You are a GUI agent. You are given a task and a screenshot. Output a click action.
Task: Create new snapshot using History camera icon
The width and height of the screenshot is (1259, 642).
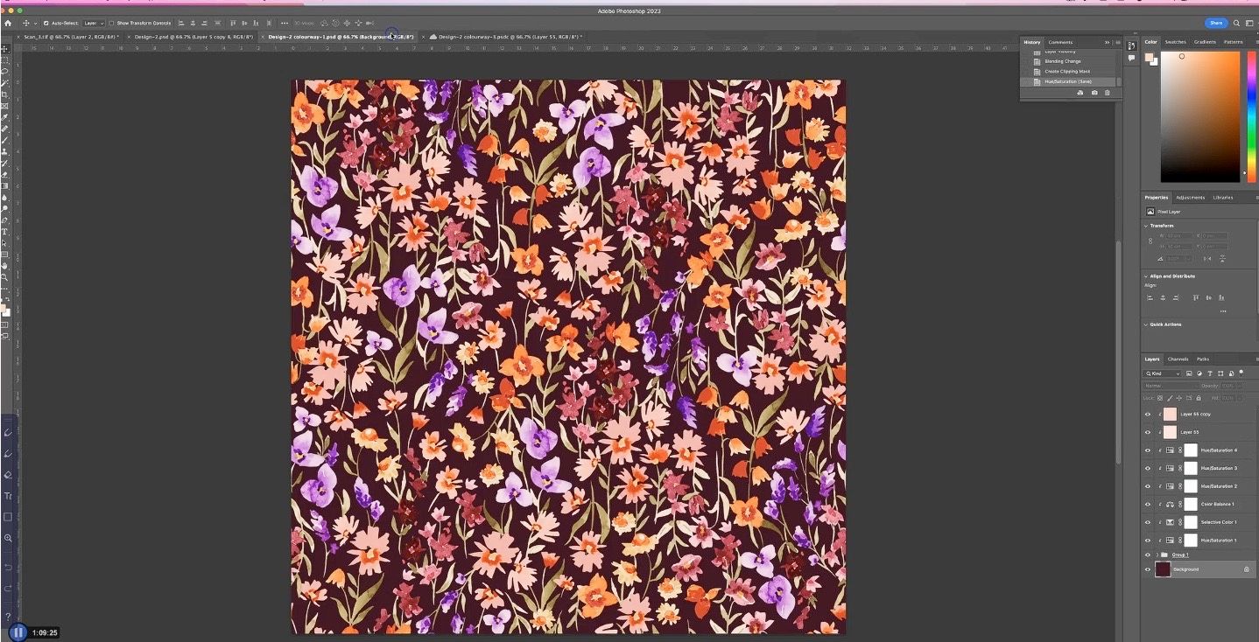point(1094,93)
